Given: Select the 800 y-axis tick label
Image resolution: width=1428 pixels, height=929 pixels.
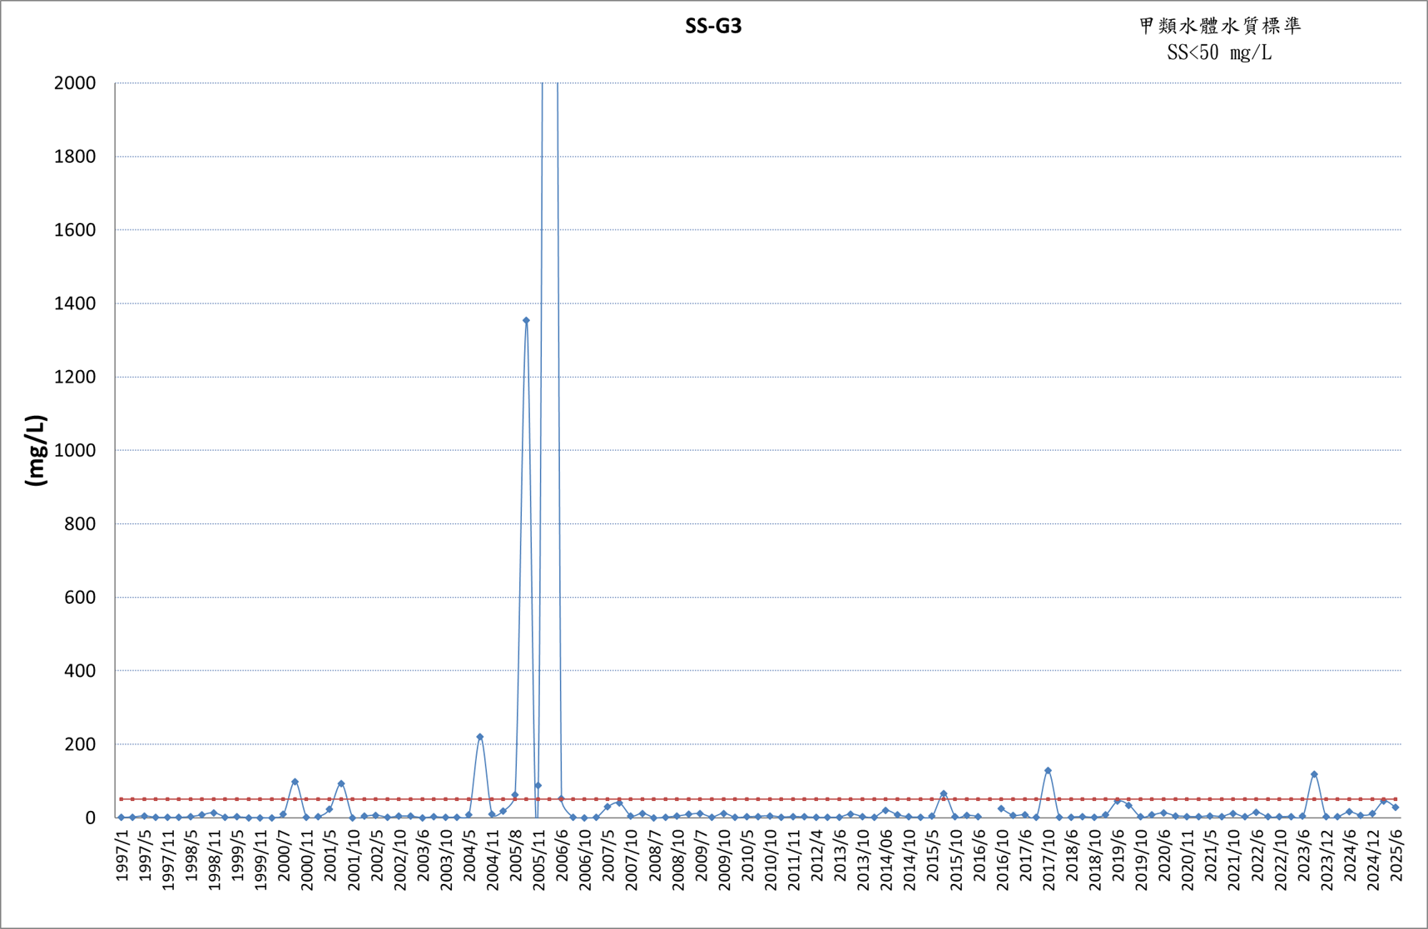Looking at the screenshot, I should click(x=80, y=524).
